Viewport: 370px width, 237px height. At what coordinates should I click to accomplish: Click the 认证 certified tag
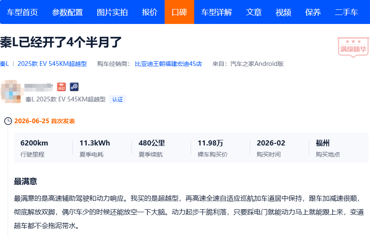(x=117, y=99)
